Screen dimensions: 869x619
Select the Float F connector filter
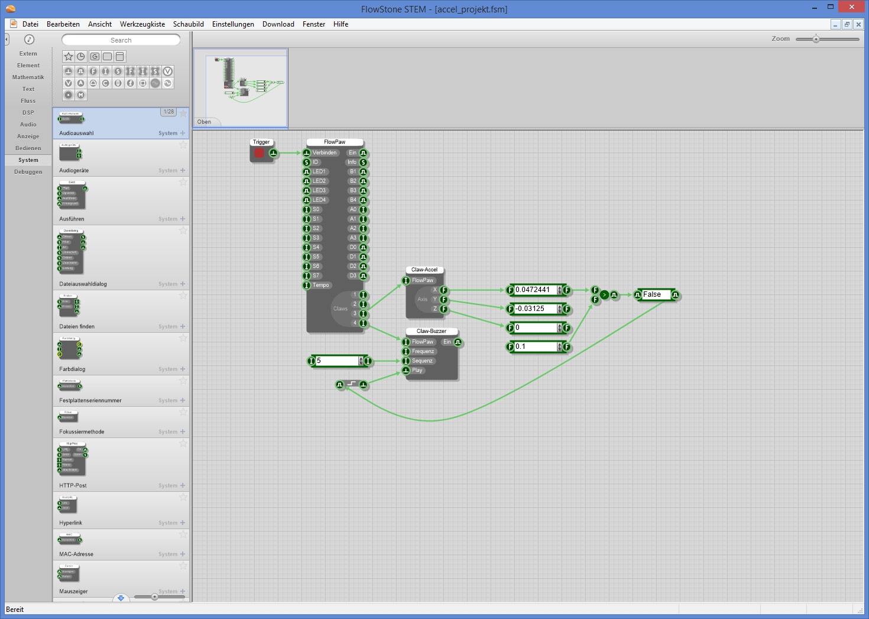(93, 71)
